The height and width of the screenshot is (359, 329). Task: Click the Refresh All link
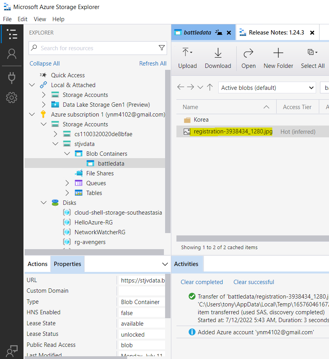(153, 64)
